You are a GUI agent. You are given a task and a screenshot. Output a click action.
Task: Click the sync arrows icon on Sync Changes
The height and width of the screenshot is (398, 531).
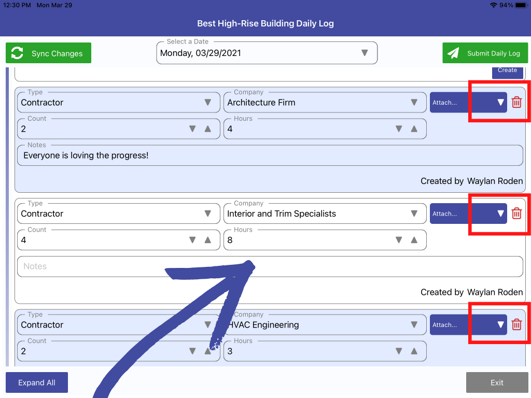(x=17, y=53)
